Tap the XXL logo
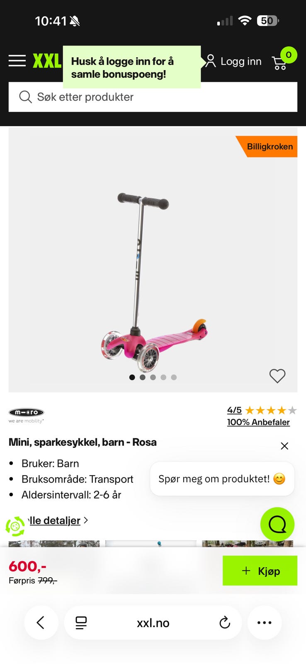This screenshot has height=664, width=306. (47, 61)
